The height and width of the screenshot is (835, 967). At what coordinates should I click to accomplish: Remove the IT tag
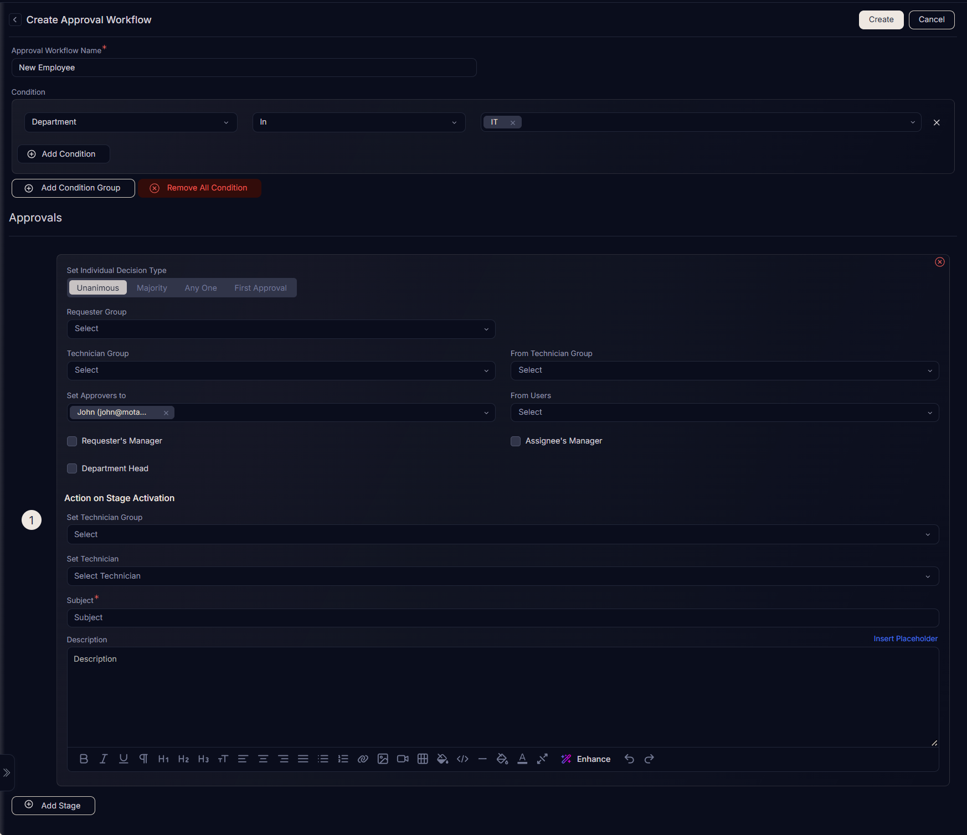[513, 123]
